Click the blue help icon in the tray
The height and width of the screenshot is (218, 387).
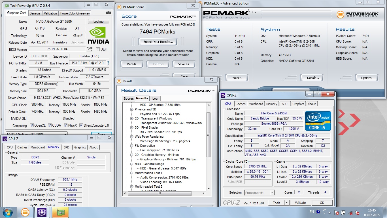pyautogui.click(x=318, y=212)
